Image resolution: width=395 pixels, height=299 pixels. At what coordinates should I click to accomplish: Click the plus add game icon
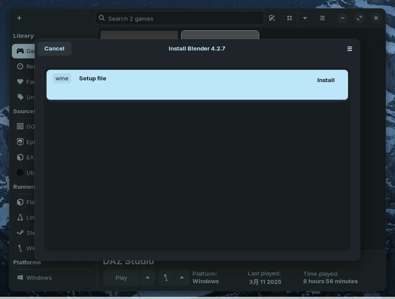pyautogui.click(x=19, y=18)
